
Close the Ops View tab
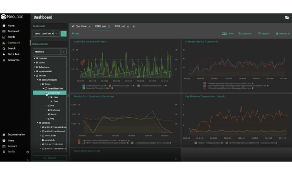[89, 27]
